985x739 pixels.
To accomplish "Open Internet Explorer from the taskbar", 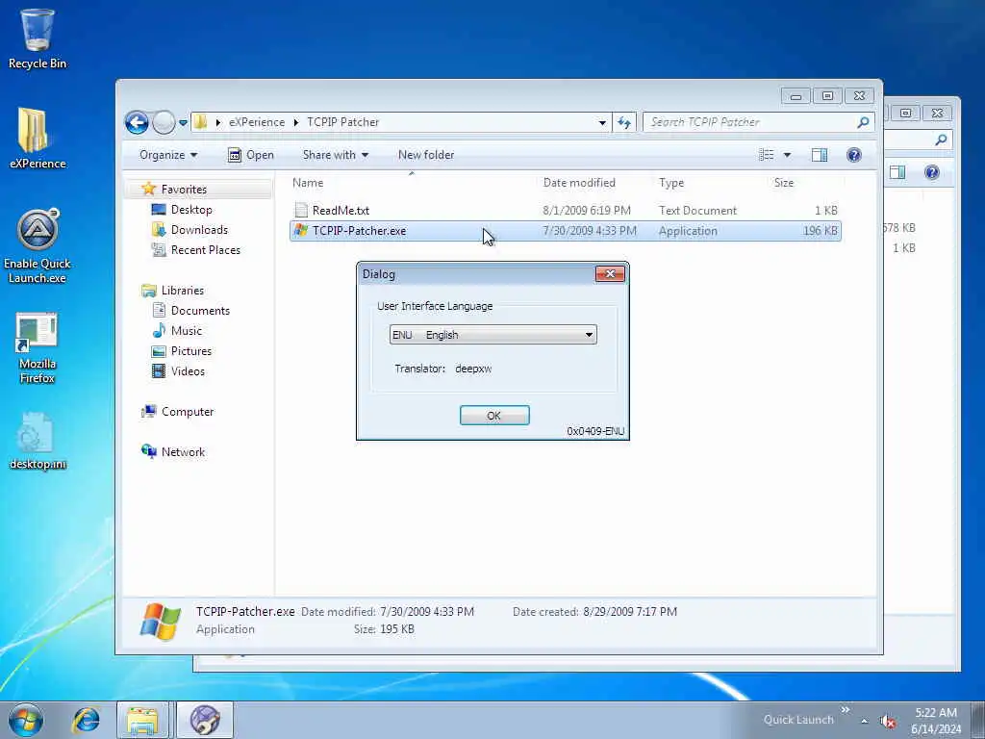I will [x=86, y=720].
